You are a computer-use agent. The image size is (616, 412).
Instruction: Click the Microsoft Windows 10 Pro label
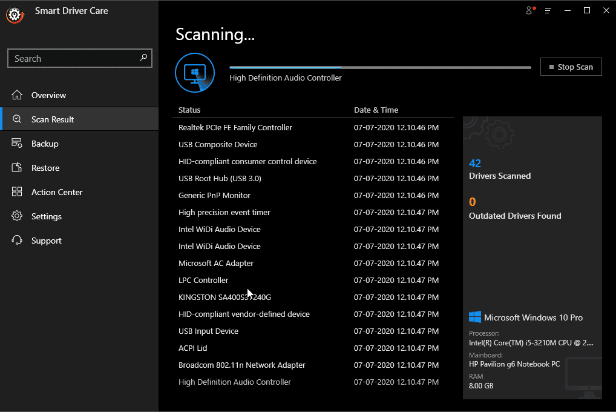click(x=533, y=317)
